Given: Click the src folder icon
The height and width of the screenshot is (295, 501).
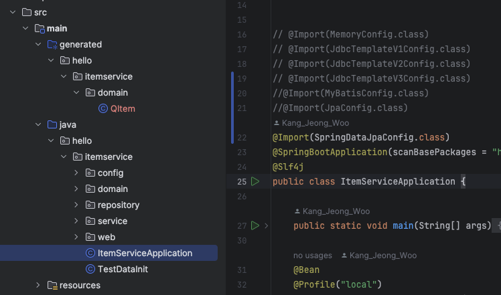Looking at the screenshot, I should 27,13.
